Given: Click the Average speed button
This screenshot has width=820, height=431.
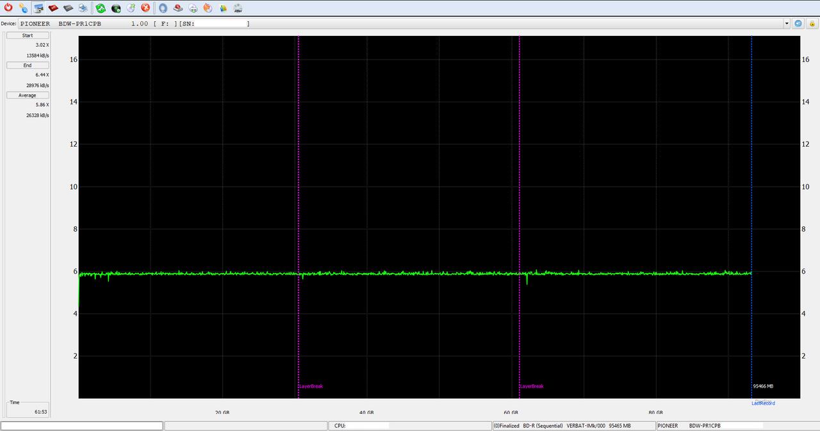Looking at the screenshot, I should [x=28, y=95].
